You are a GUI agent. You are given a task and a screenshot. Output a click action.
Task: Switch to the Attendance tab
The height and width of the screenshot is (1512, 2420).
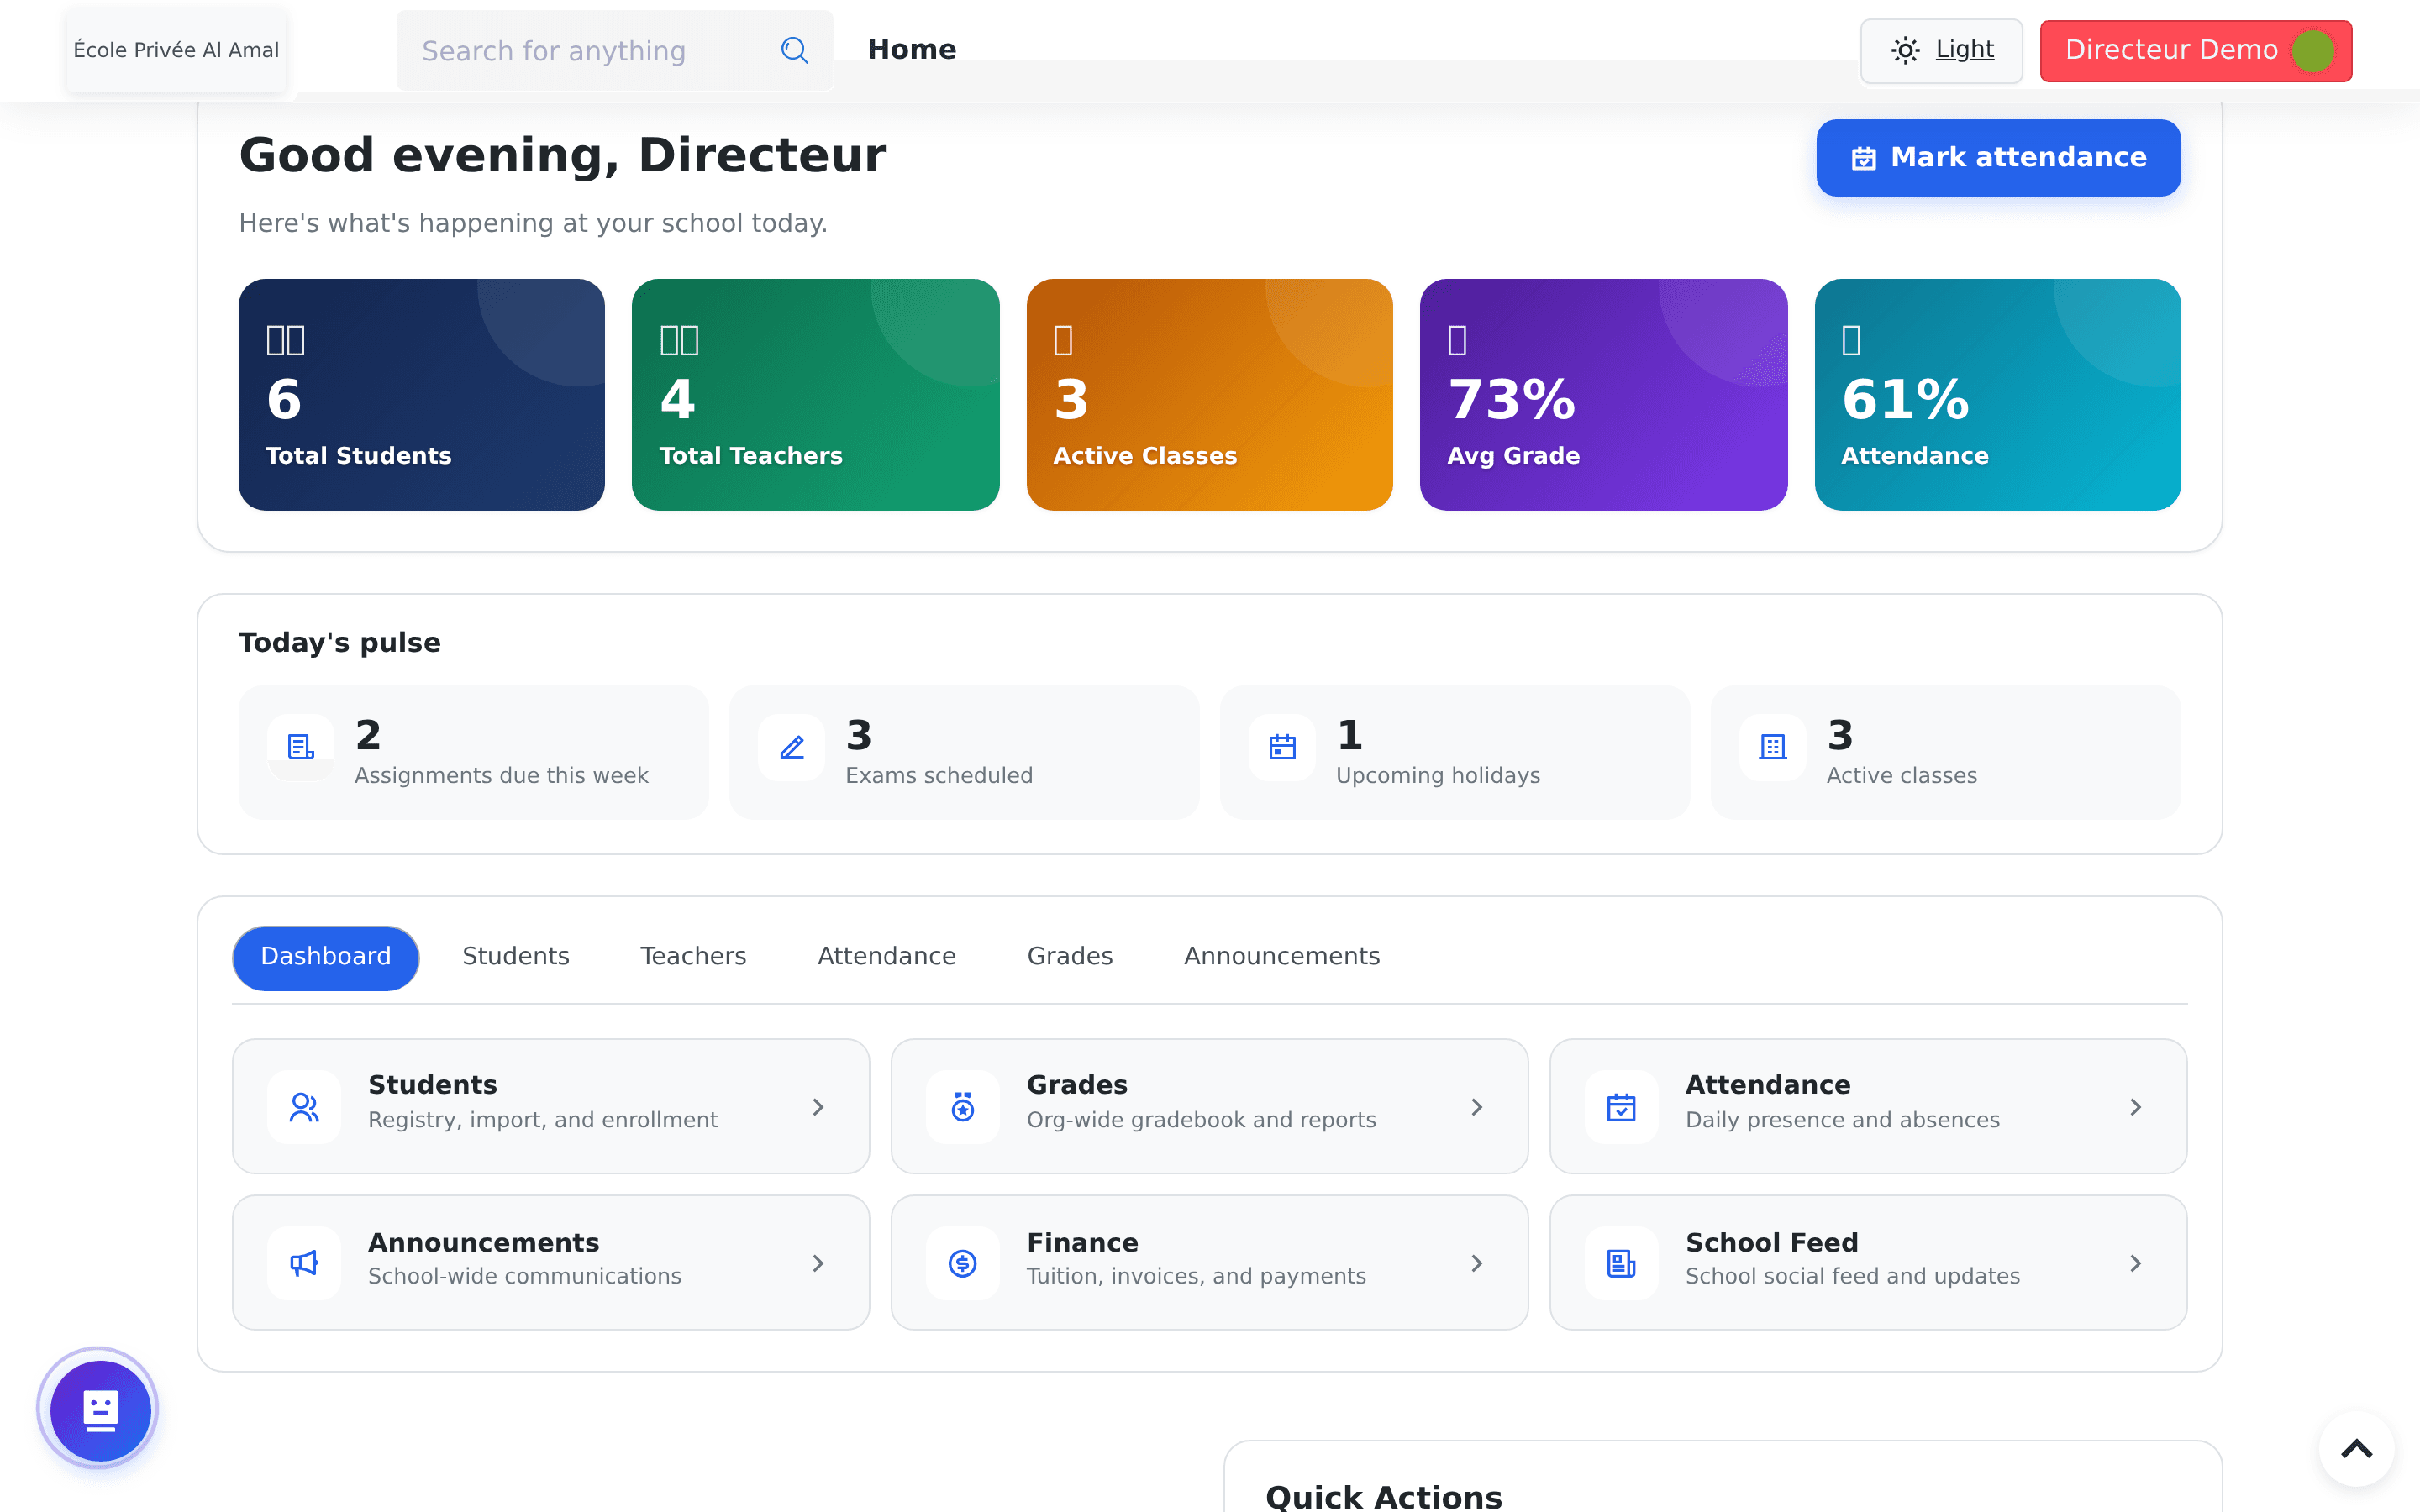[886, 957]
